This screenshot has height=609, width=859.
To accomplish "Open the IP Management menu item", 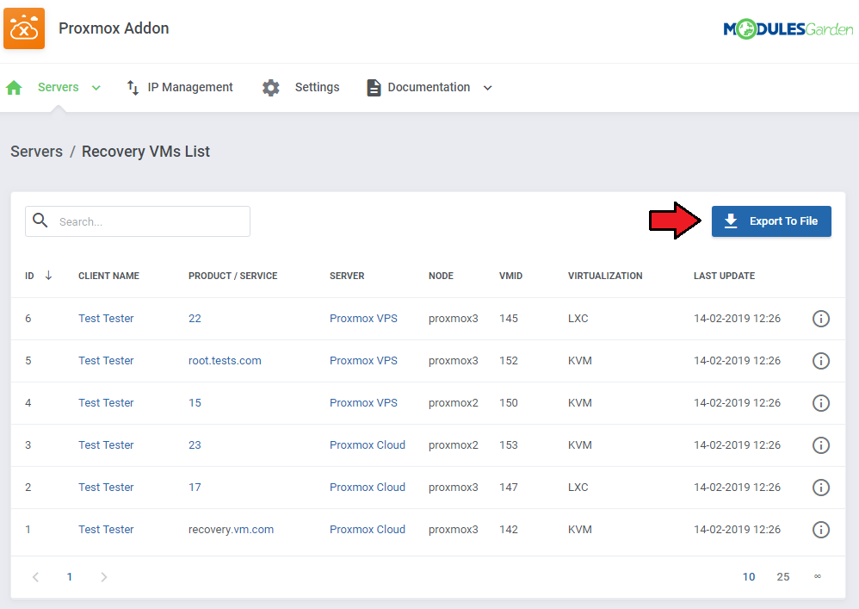I will (x=190, y=87).
